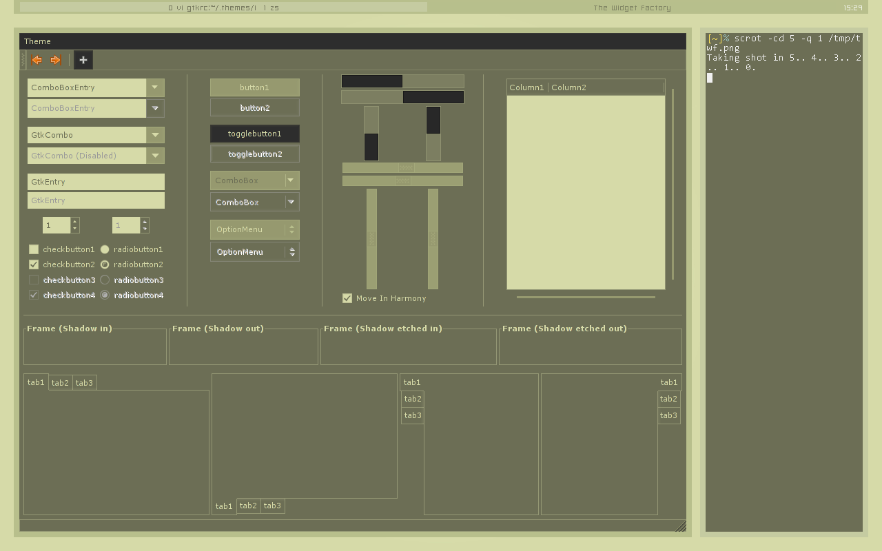
Task: Click button1
Action: coord(255,87)
